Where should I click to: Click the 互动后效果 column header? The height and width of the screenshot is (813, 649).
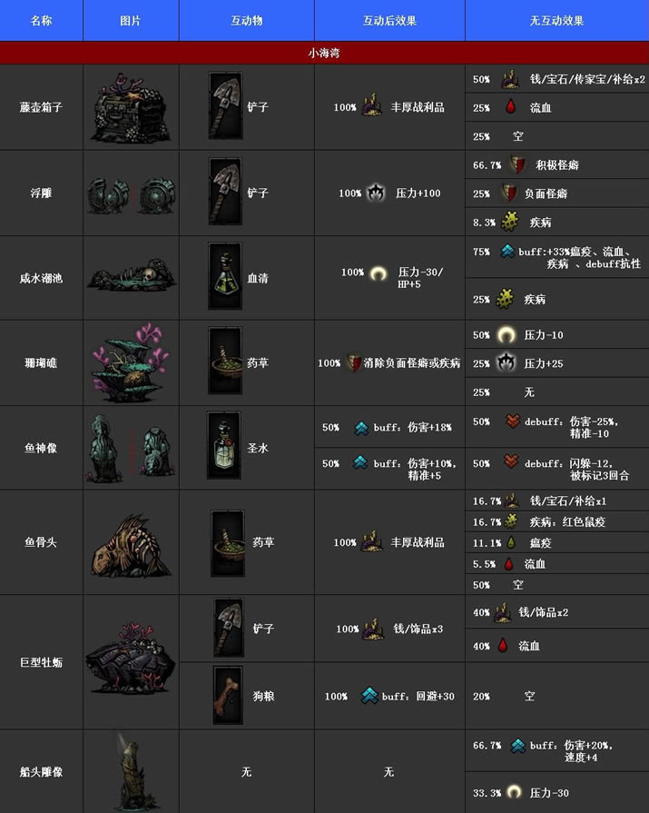[x=389, y=20]
